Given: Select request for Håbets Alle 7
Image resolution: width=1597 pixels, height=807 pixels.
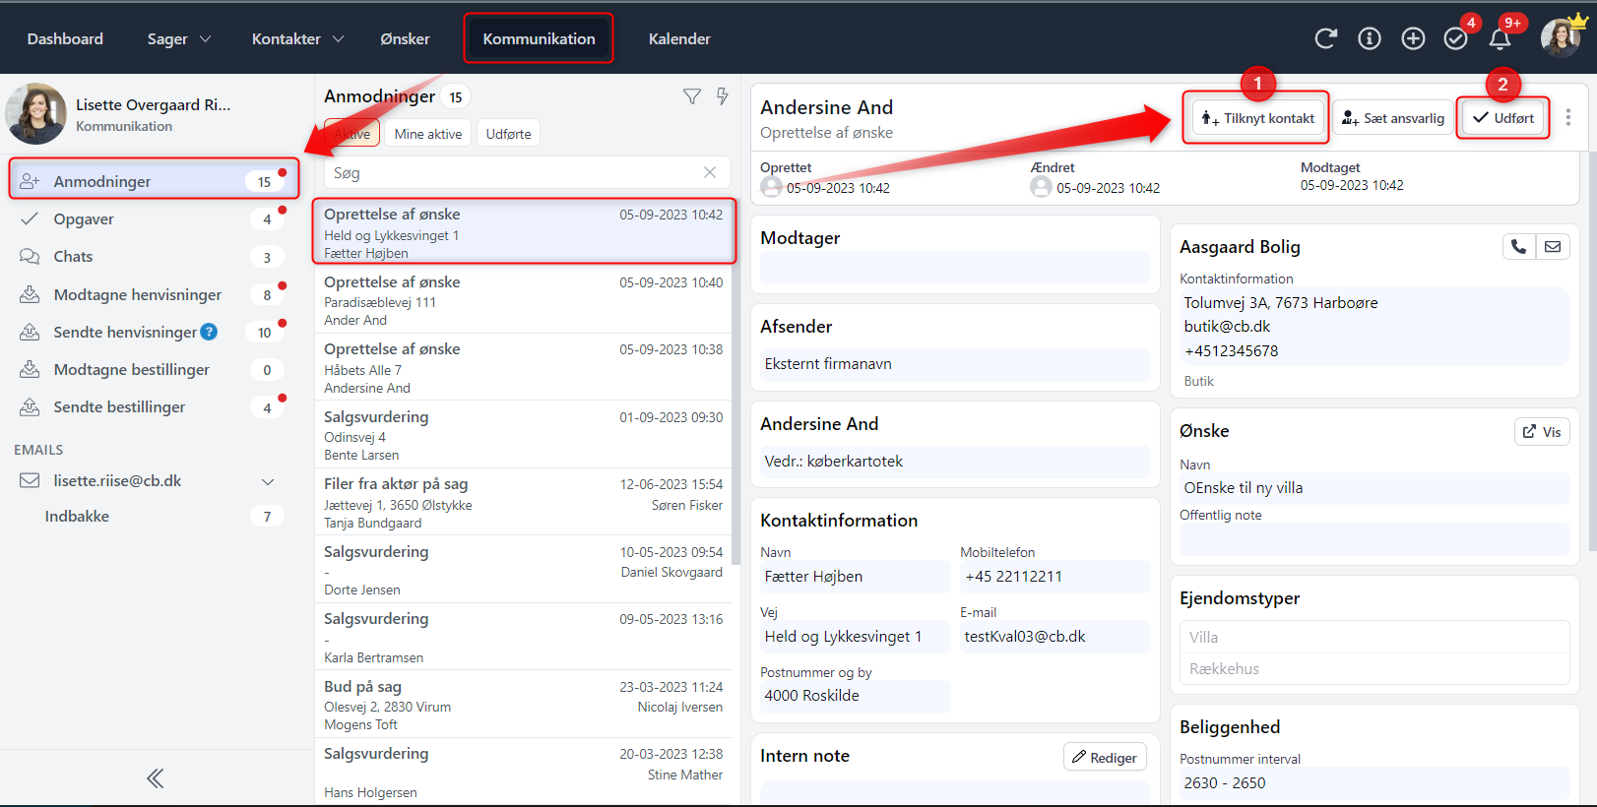Looking at the screenshot, I should (524, 367).
